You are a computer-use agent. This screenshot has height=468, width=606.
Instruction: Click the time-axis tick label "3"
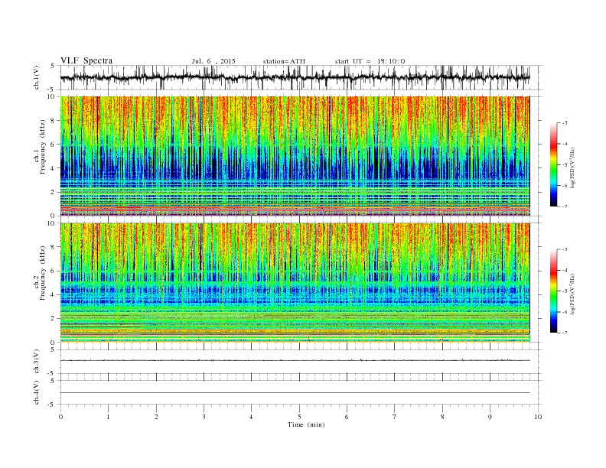tap(204, 417)
